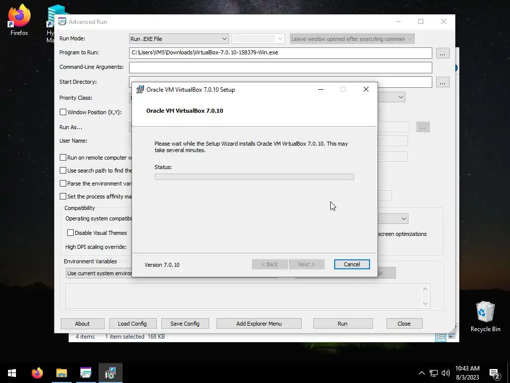Open the Recycle Bin on the desktop
The height and width of the screenshot is (383, 510).
(485, 317)
